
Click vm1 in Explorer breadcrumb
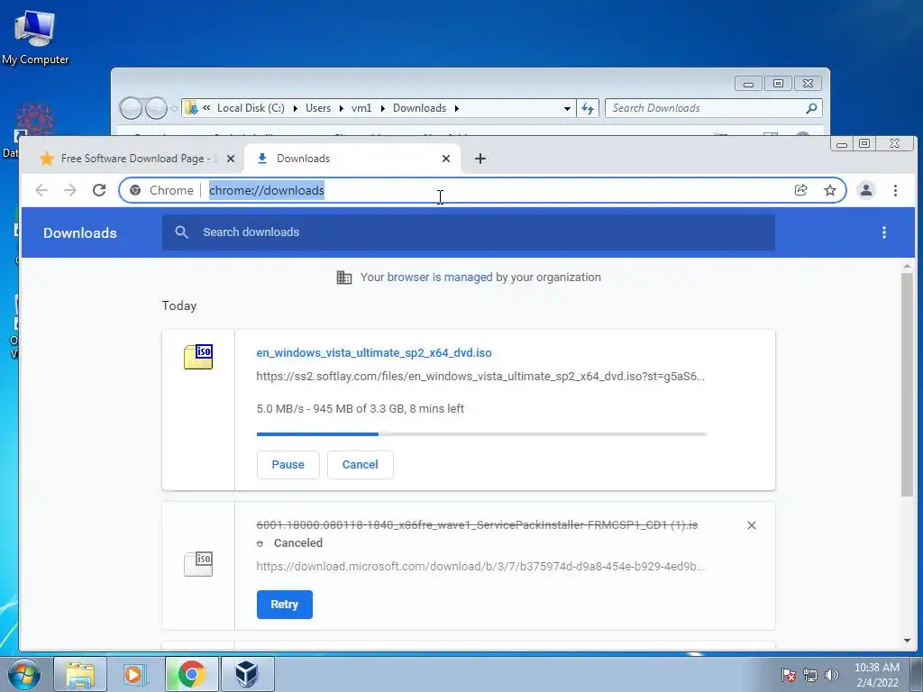[x=361, y=108]
